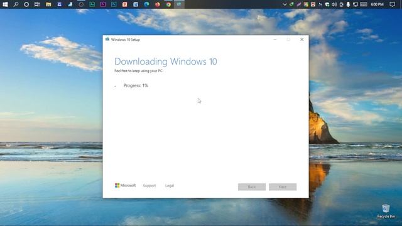Open the network tray icon

pyautogui.click(x=356, y=4)
